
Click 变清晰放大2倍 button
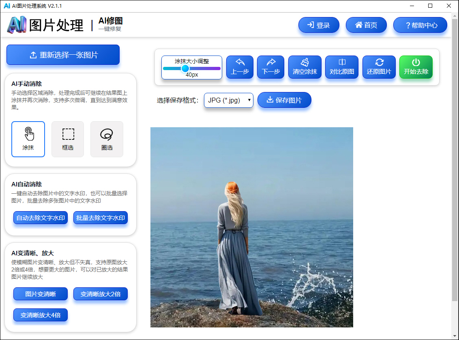(101, 294)
